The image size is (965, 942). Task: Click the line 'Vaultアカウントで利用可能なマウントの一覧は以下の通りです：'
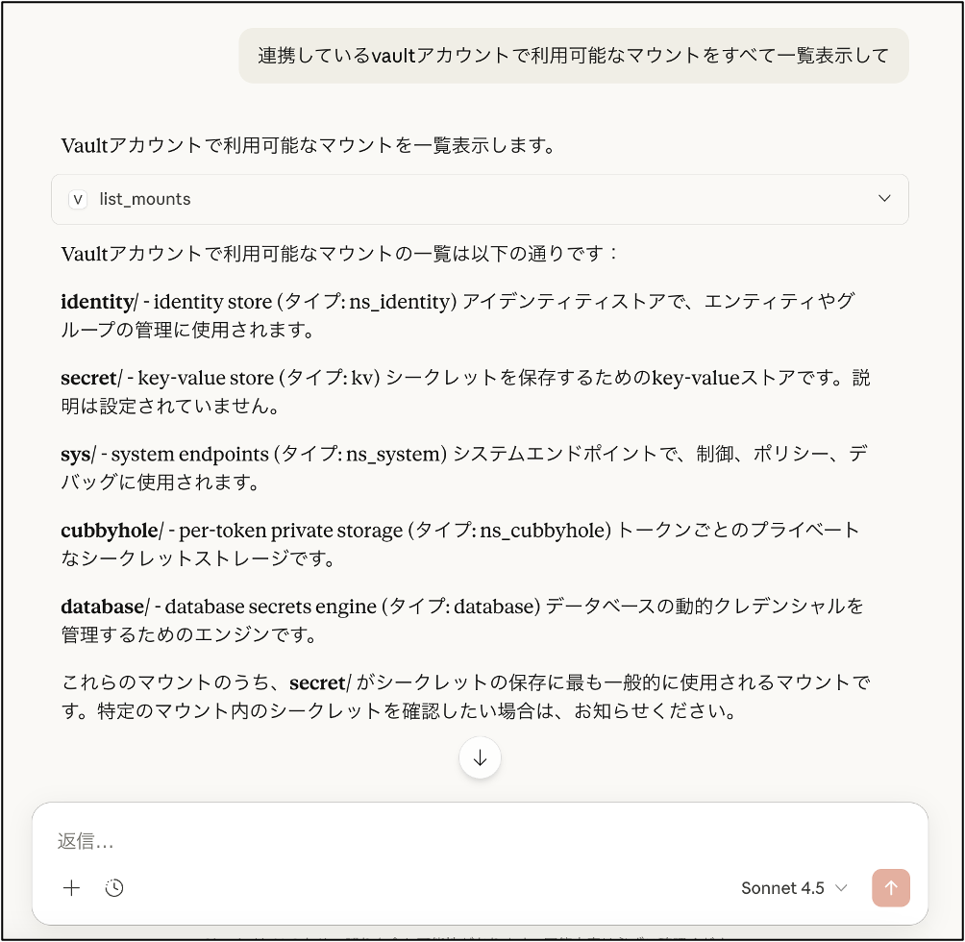coord(339,254)
